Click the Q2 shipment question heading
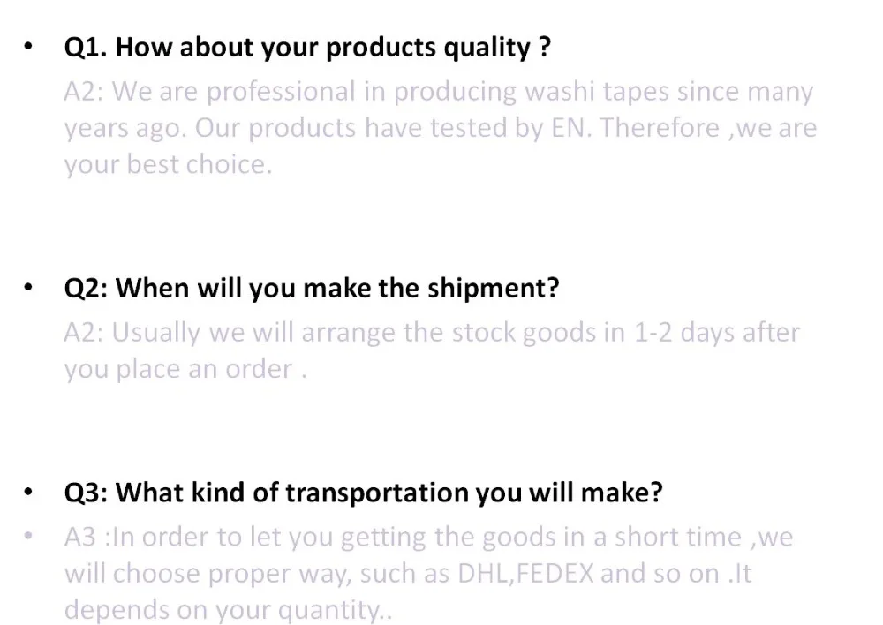Viewport: 883px width, 625px height. 312,289
